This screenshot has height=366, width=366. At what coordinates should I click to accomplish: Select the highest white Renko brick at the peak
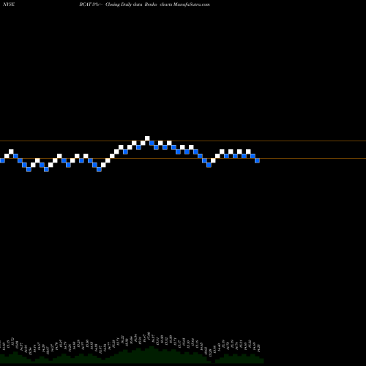point(147,138)
